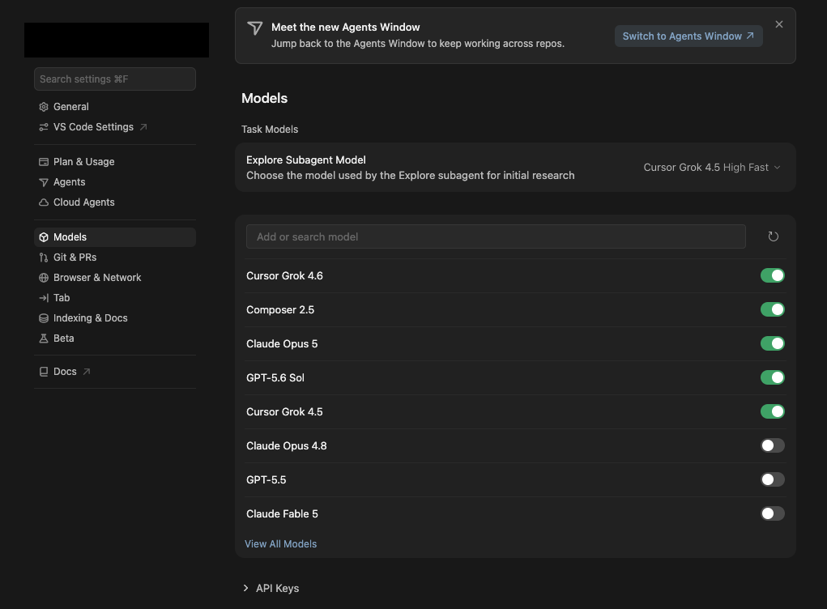Click the external arrow beside VS Code Settings
827x609 pixels.
143,127
